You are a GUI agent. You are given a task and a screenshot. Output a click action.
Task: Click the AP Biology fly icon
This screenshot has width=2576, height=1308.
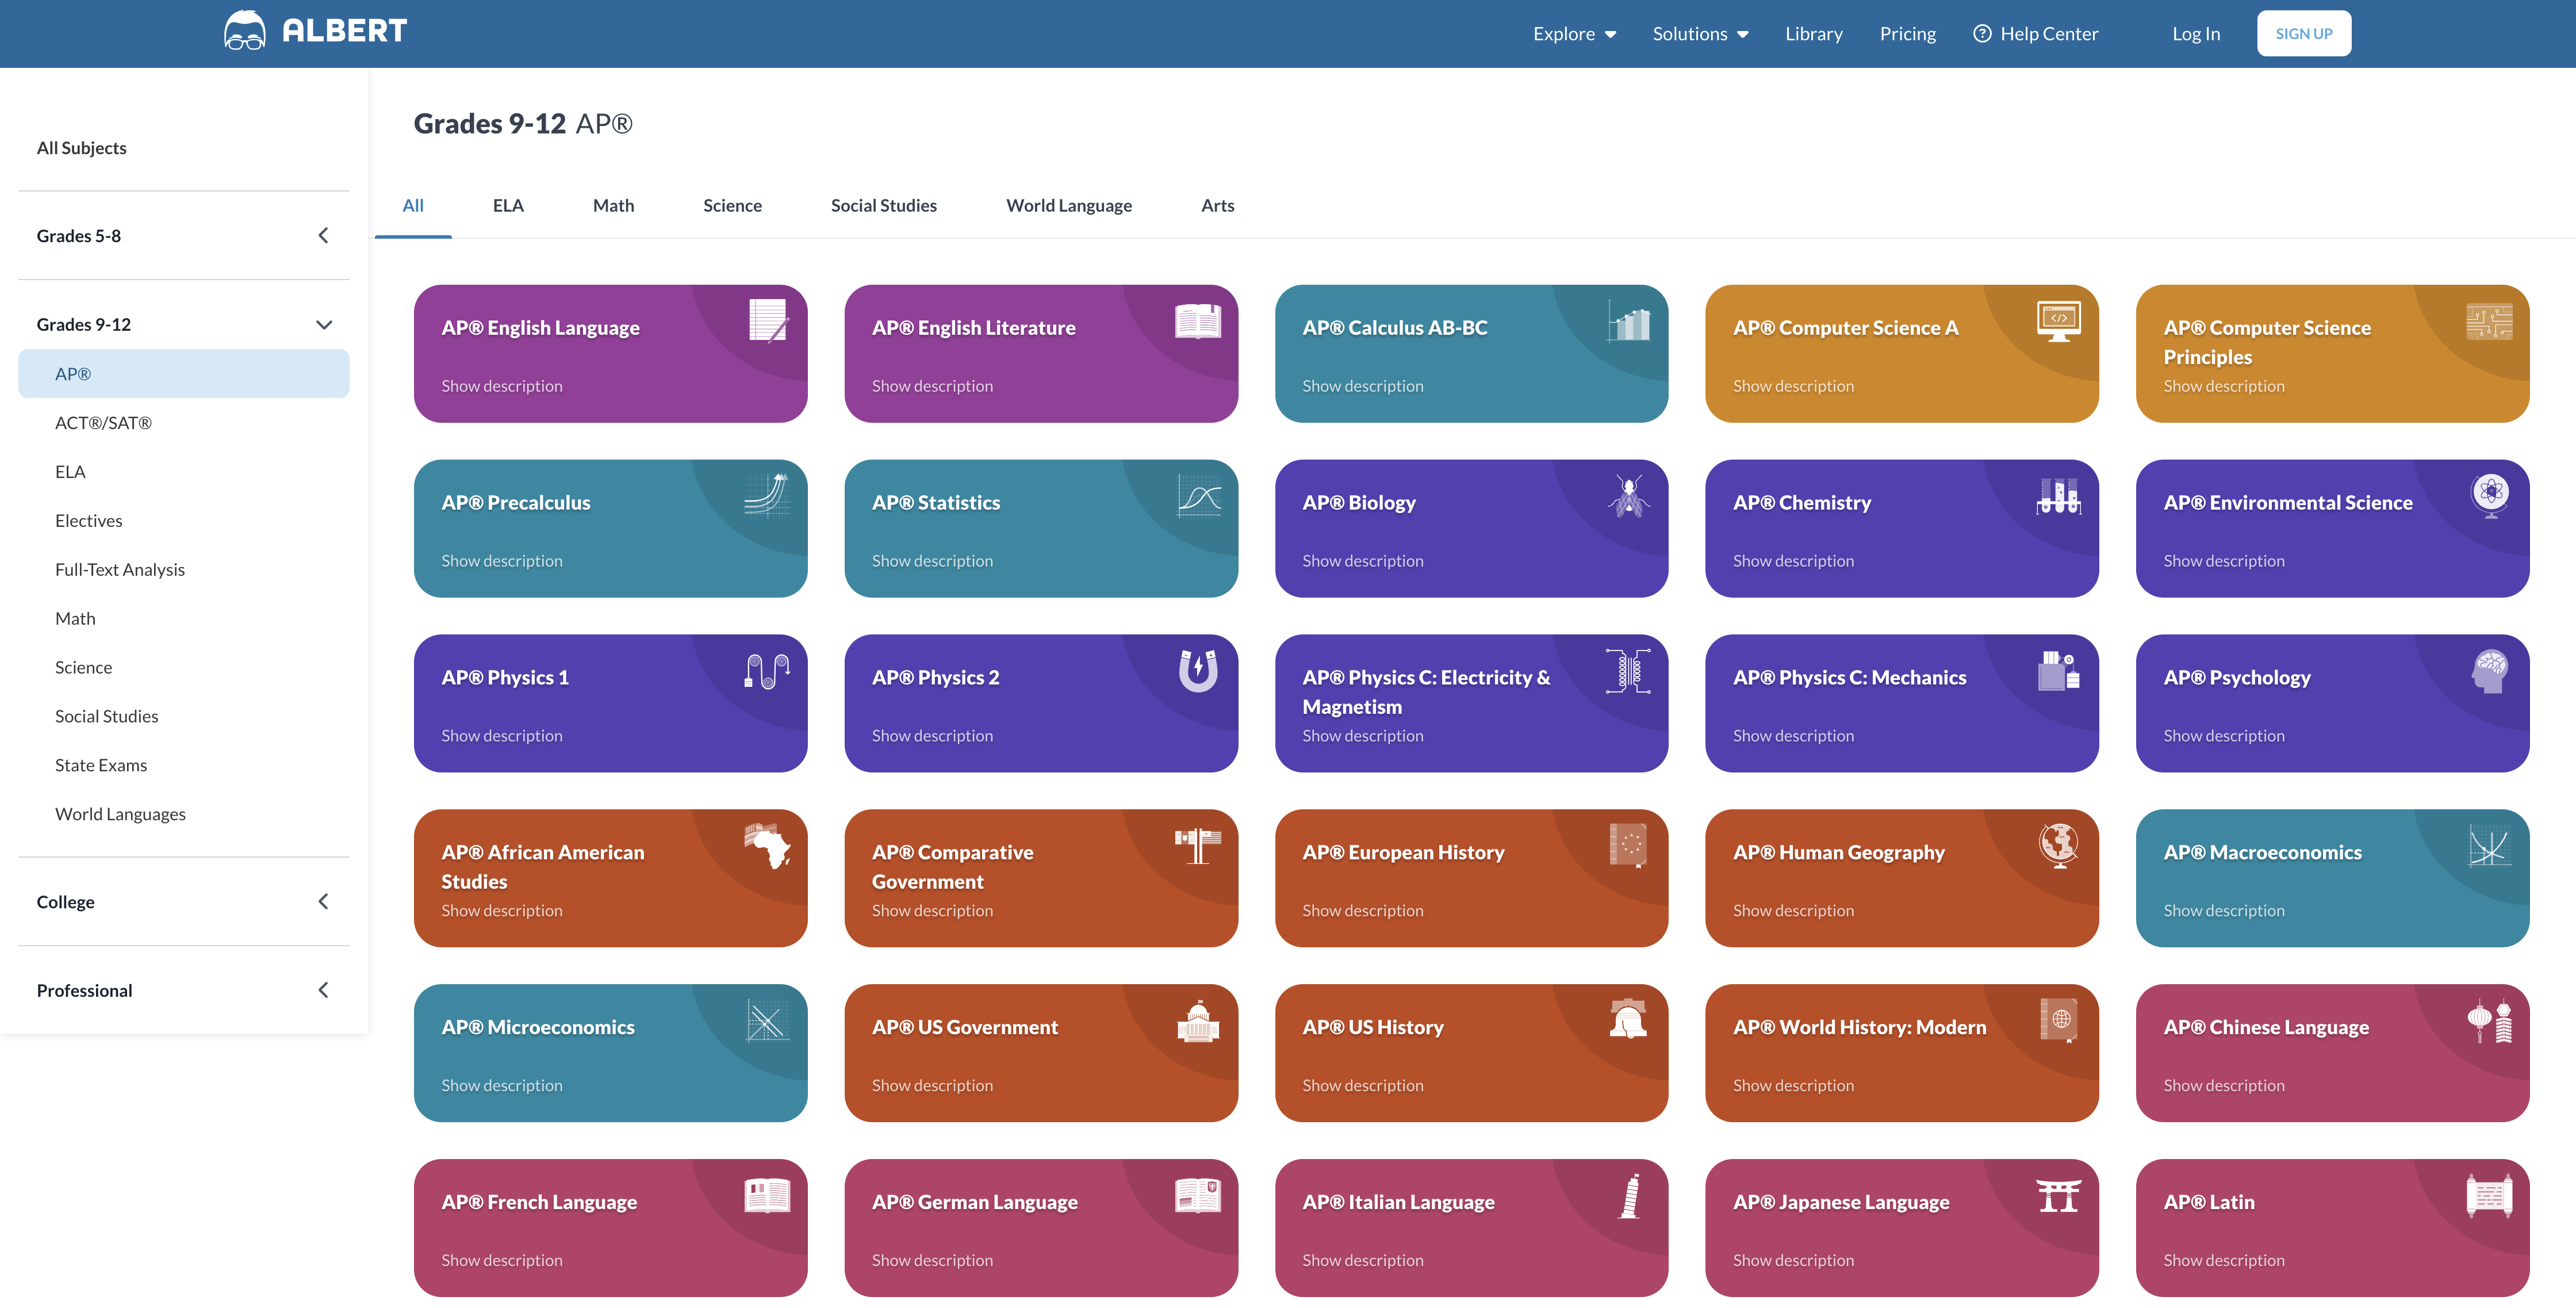tap(1628, 496)
